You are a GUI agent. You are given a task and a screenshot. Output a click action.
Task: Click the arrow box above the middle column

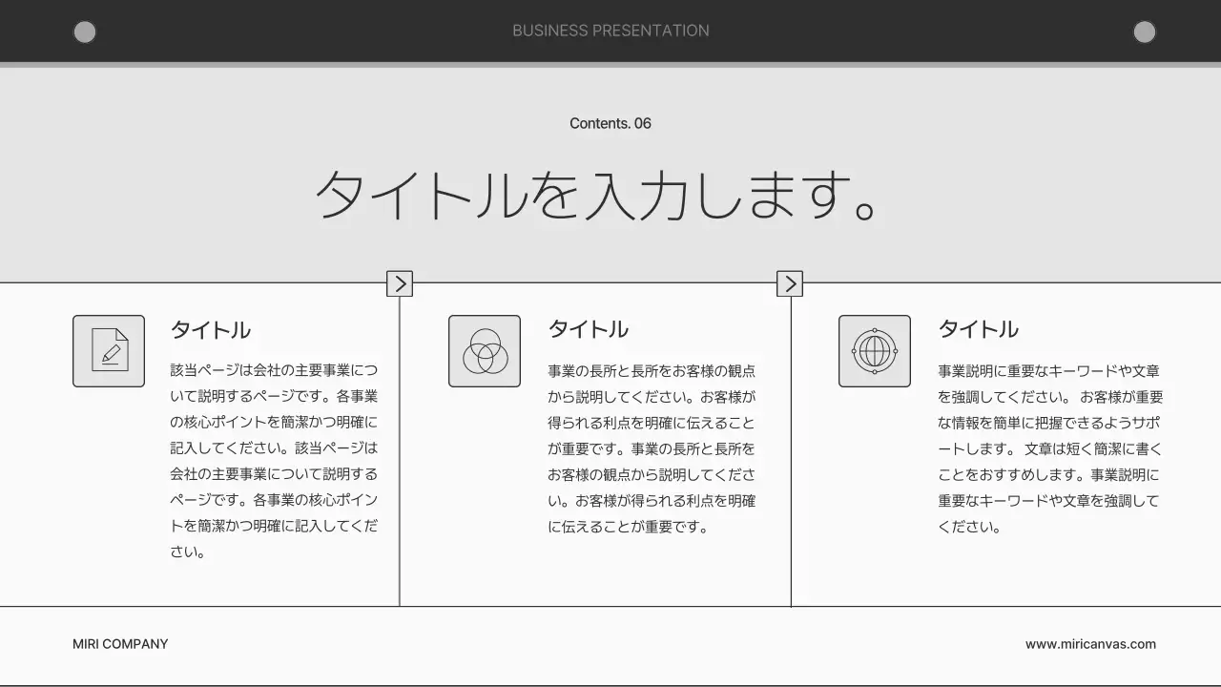(400, 283)
